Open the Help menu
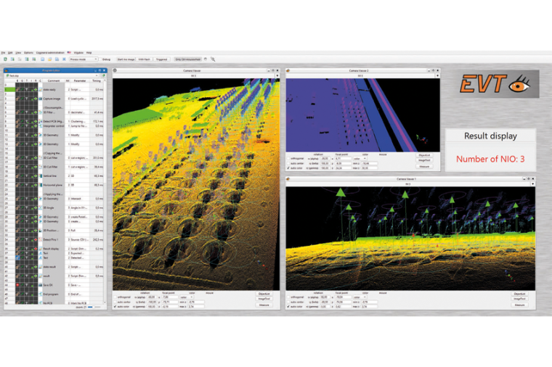The width and height of the screenshot is (552, 367). point(89,53)
